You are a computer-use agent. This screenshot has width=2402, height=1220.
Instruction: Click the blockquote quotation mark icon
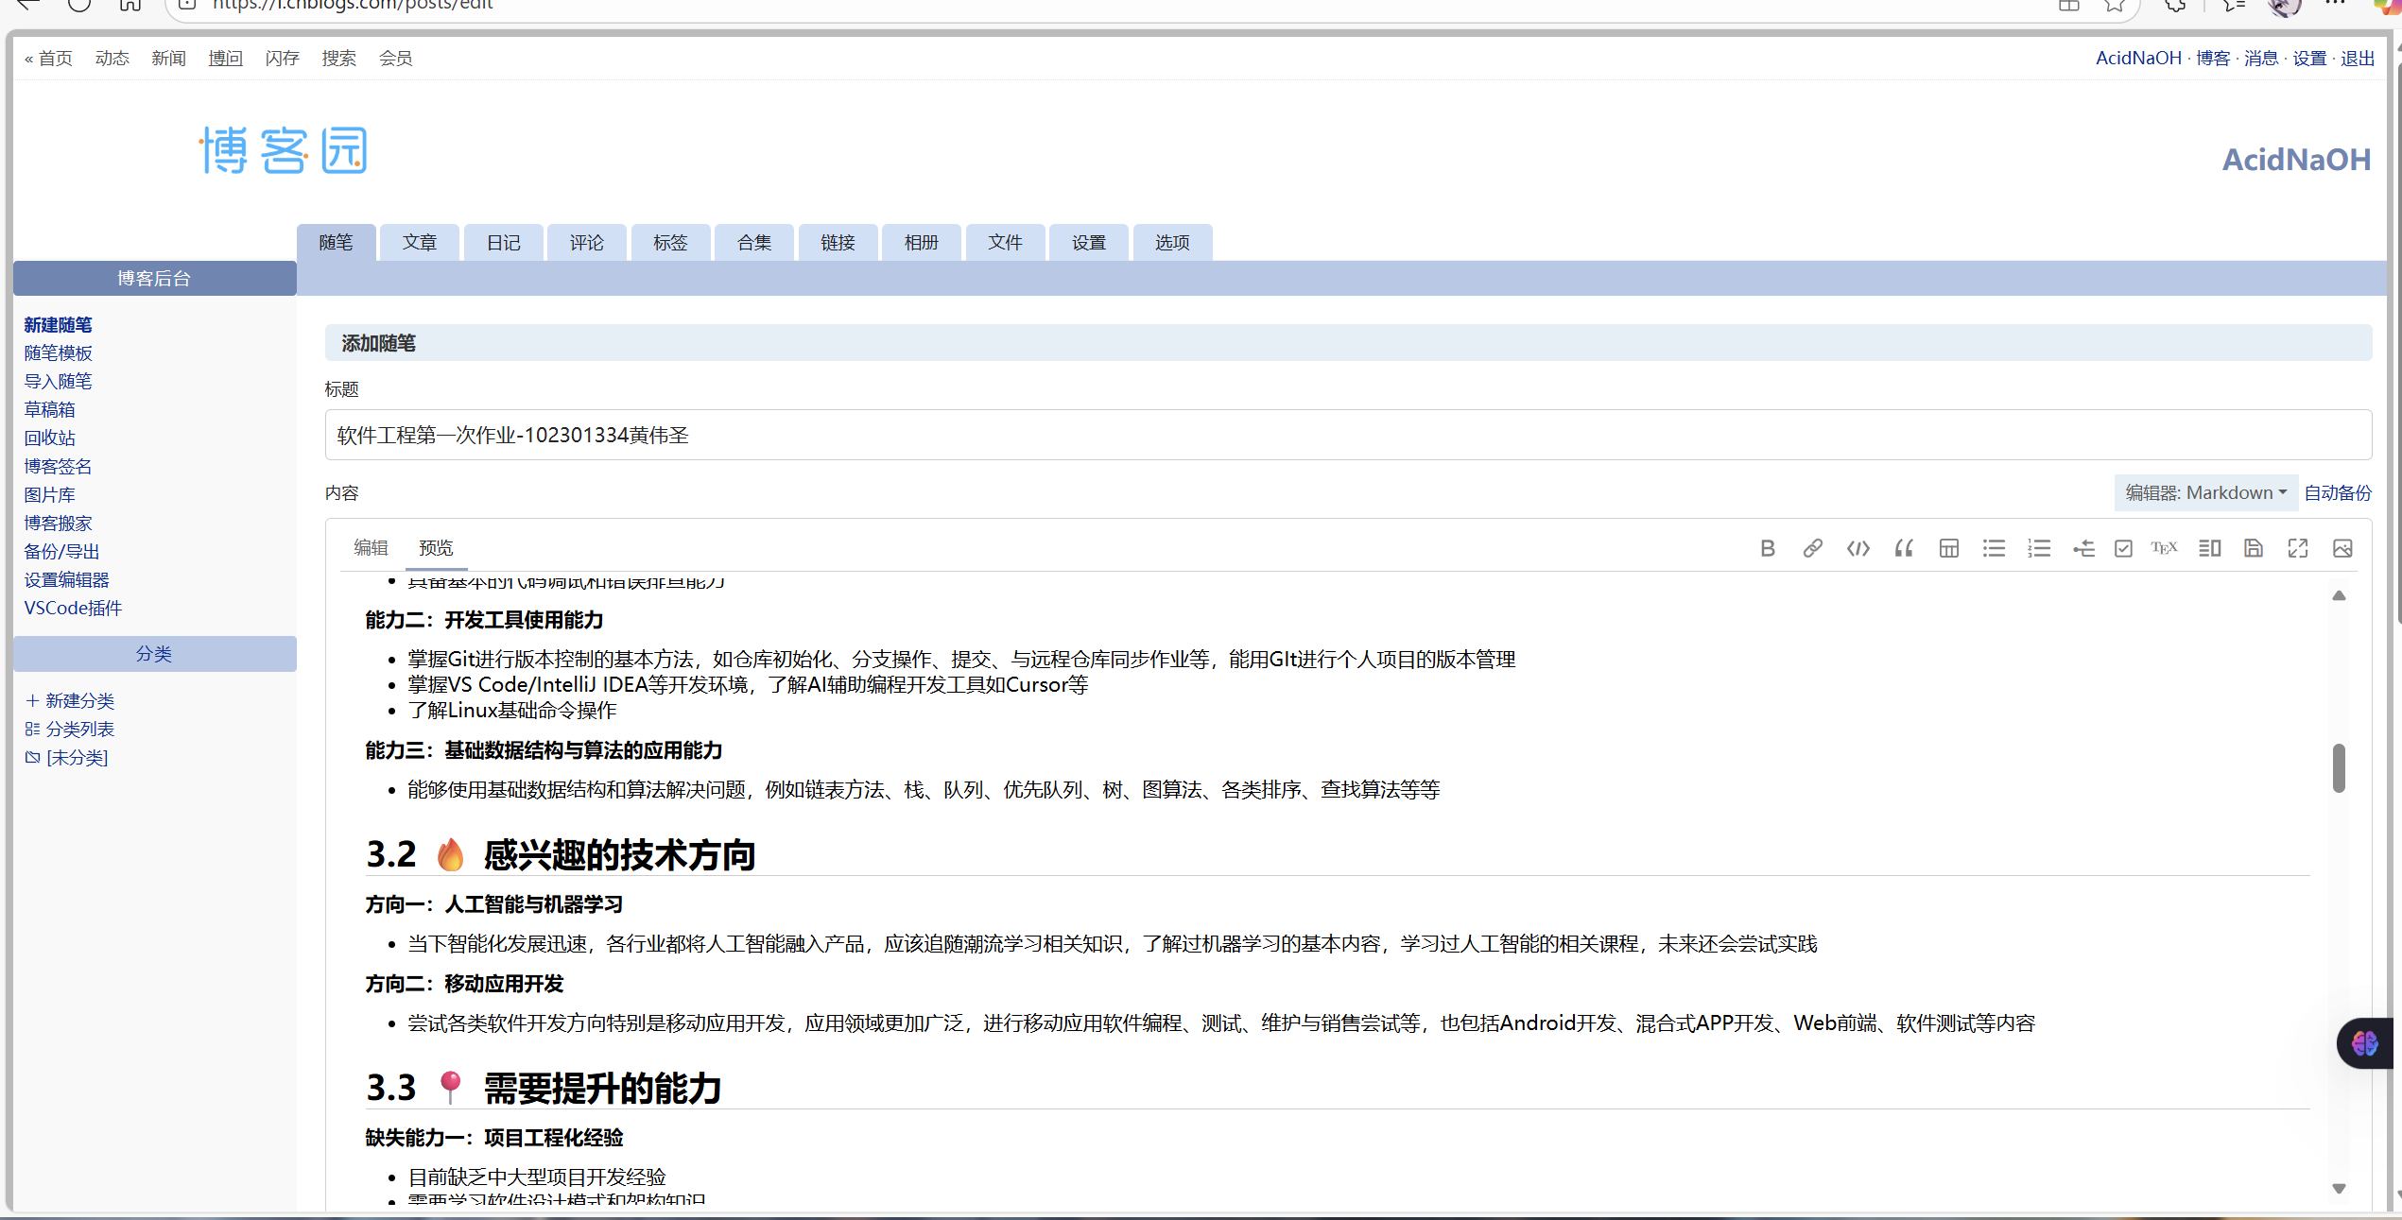click(1903, 548)
